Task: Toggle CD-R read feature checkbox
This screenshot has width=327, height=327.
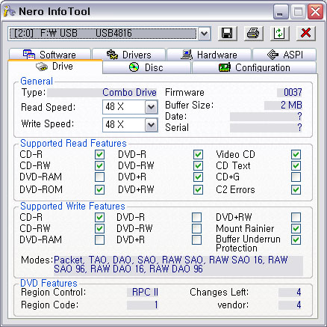Action: 99,155
